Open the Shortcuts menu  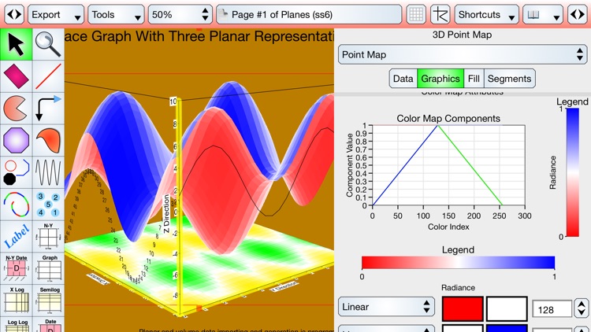click(486, 15)
